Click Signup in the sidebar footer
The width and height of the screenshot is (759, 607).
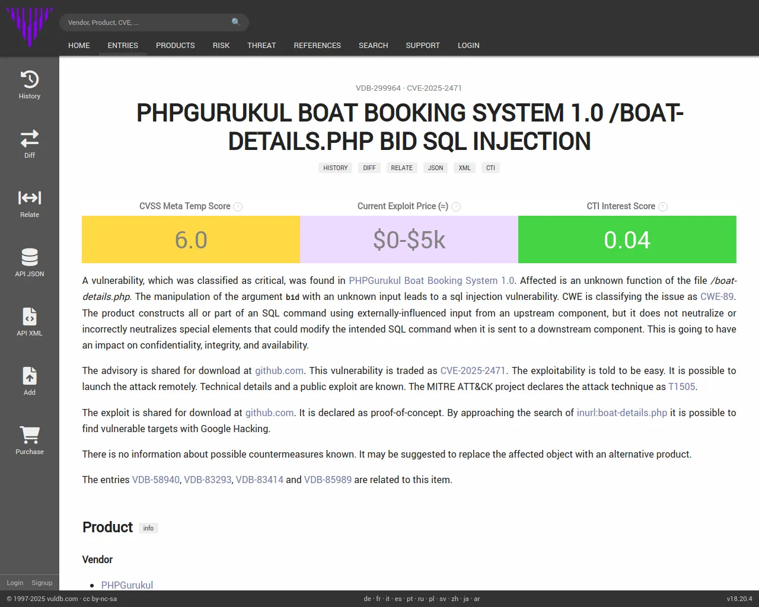[42, 583]
